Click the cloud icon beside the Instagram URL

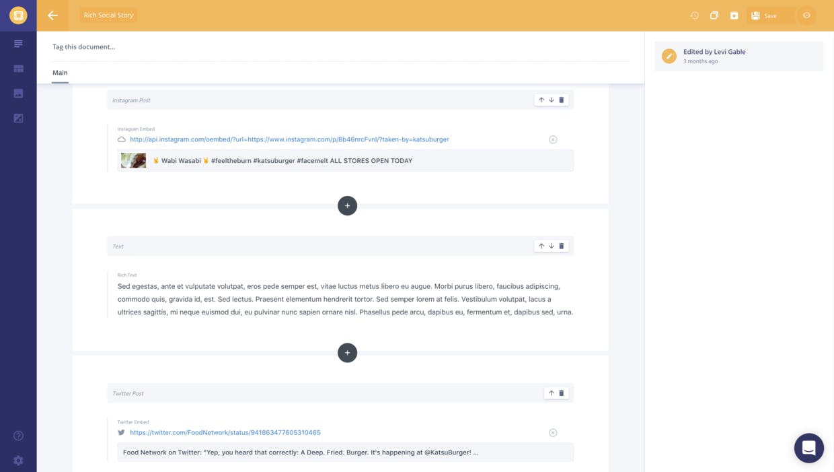click(122, 139)
